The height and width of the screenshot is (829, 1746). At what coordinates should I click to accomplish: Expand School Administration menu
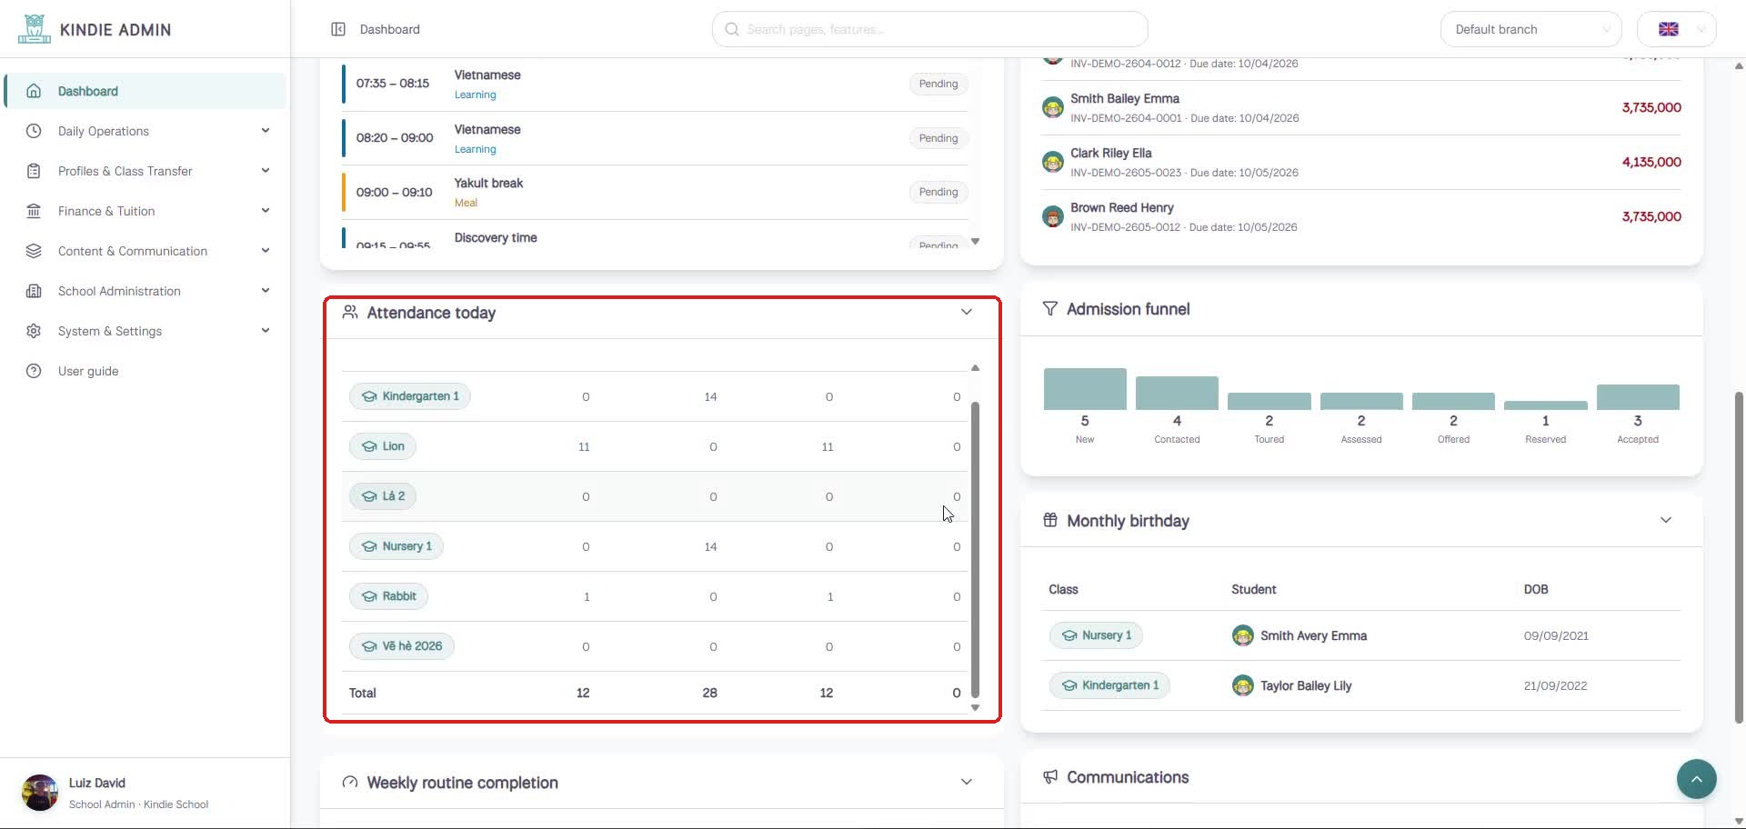coord(145,291)
